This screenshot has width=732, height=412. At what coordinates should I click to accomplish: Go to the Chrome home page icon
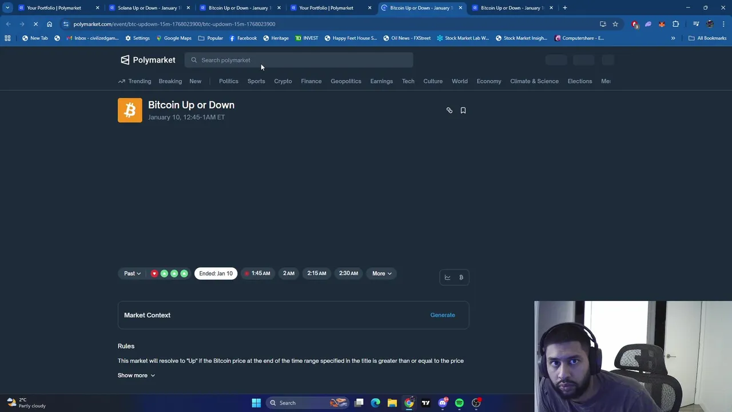click(x=50, y=24)
